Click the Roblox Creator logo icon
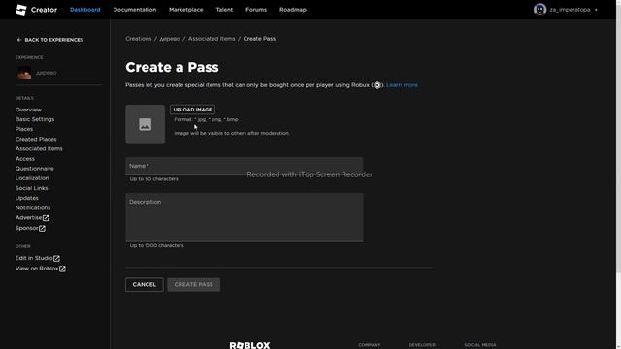Viewport: 621px width, 349px height. tap(21, 10)
